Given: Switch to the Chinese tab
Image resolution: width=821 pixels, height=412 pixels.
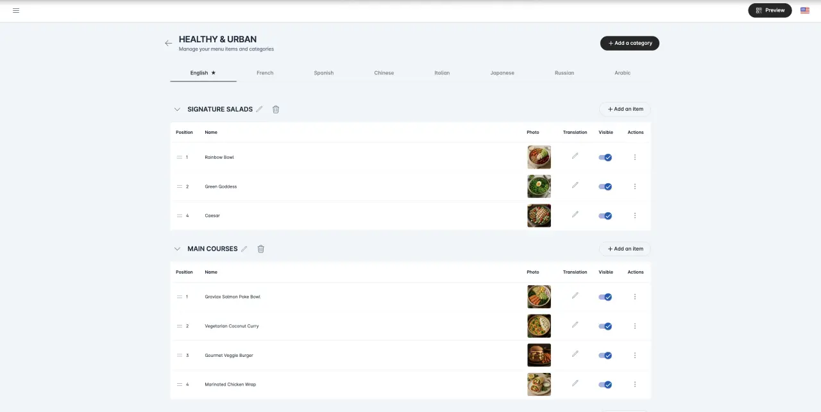Looking at the screenshot, I should pyautogui.click(x=384, y=73).
